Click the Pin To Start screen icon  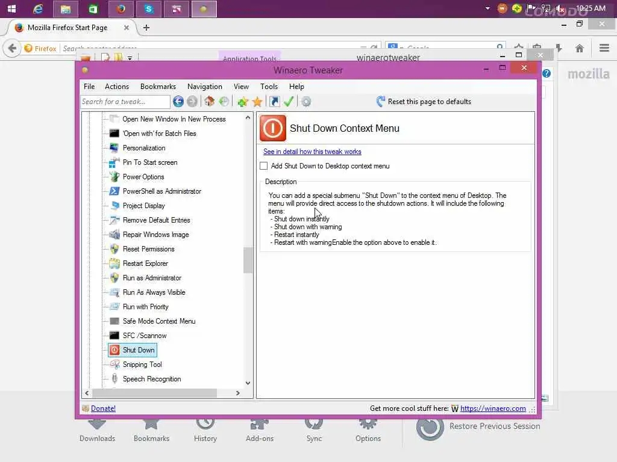[114, 162]
